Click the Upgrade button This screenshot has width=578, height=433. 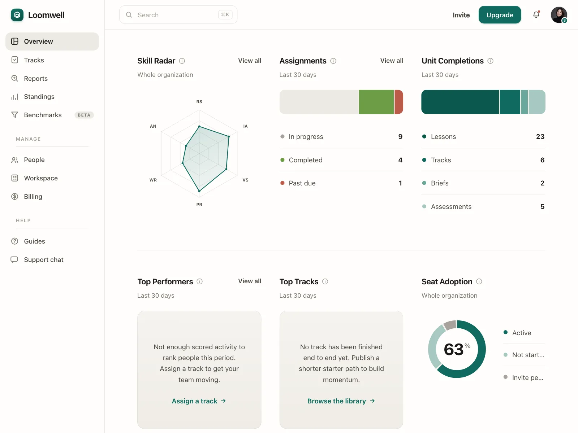coord(500,15)
